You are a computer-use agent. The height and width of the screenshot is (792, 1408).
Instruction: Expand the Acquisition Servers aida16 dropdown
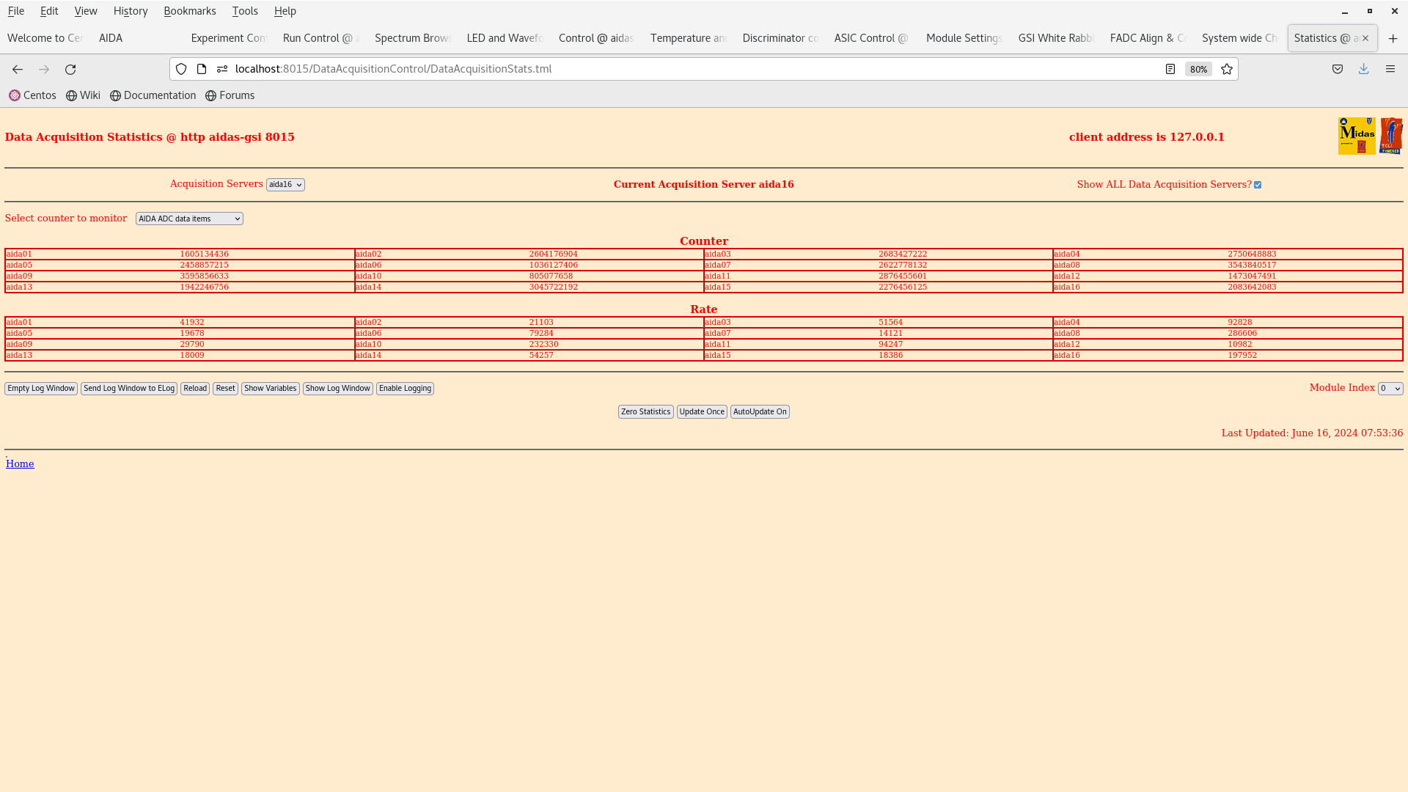point(285,184)
